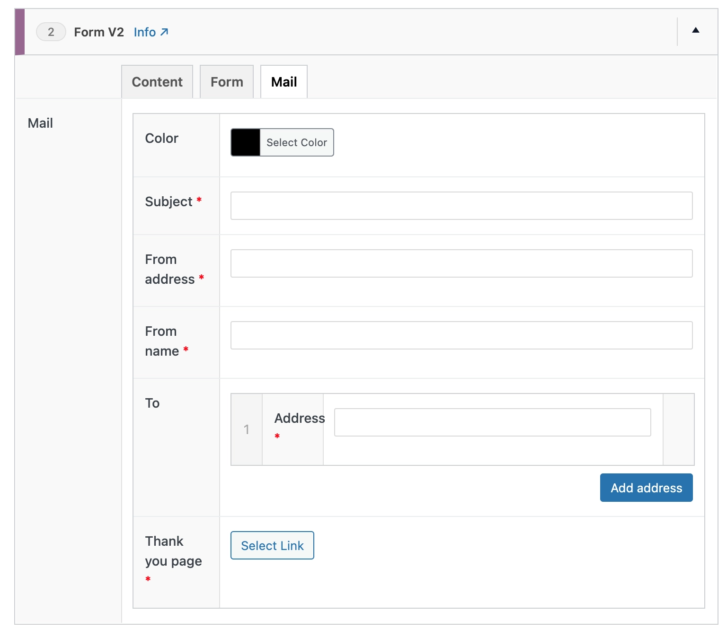The height and width of the screenshot is (629, 727).
Task: Focus the From name text field
Action: (x=461, y=335)
